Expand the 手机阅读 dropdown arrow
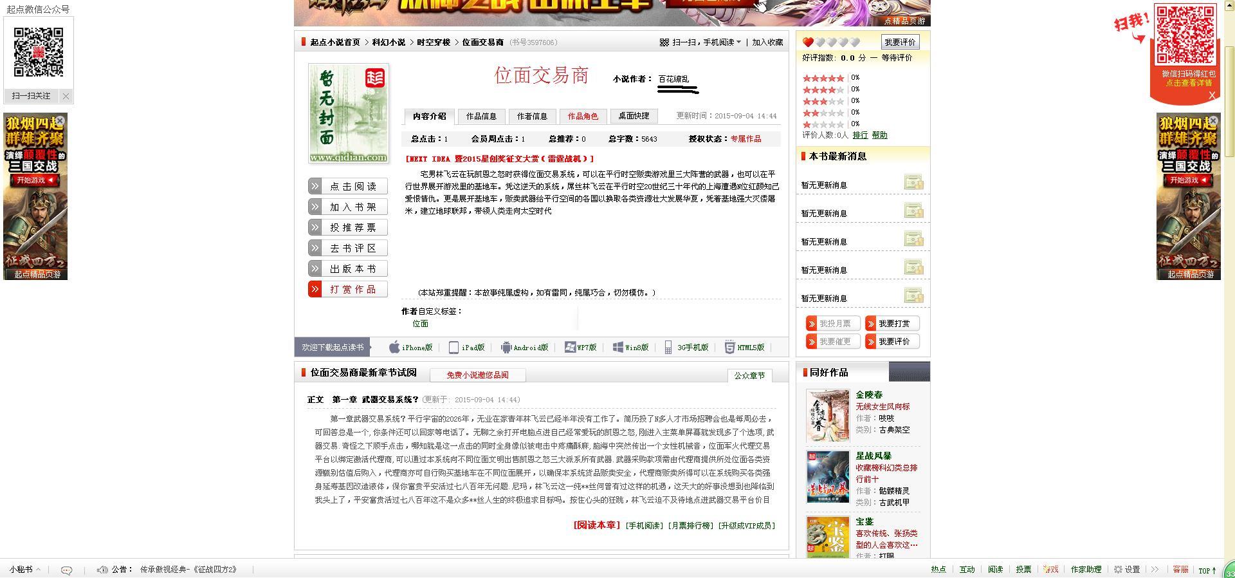The height and width of the screenshot is (578, 1235). point(738,42)
